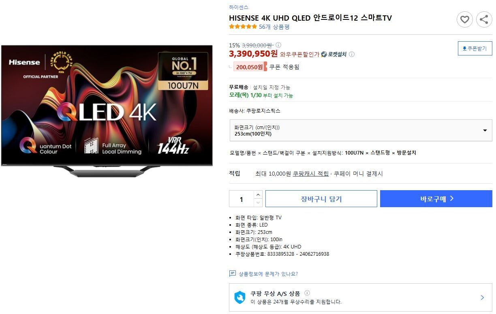Click info icon next to original price
The height and width of the screenshot is (314, 496).
278,45
